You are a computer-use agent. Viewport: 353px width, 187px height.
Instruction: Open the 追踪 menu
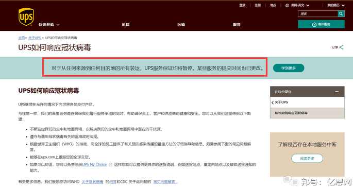(126, 25)
